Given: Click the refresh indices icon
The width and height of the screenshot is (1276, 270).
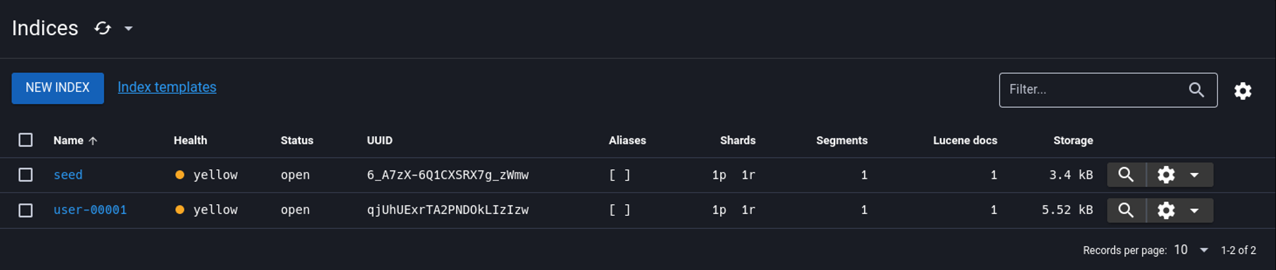Looking at the screenshot, I should [103, 28].
